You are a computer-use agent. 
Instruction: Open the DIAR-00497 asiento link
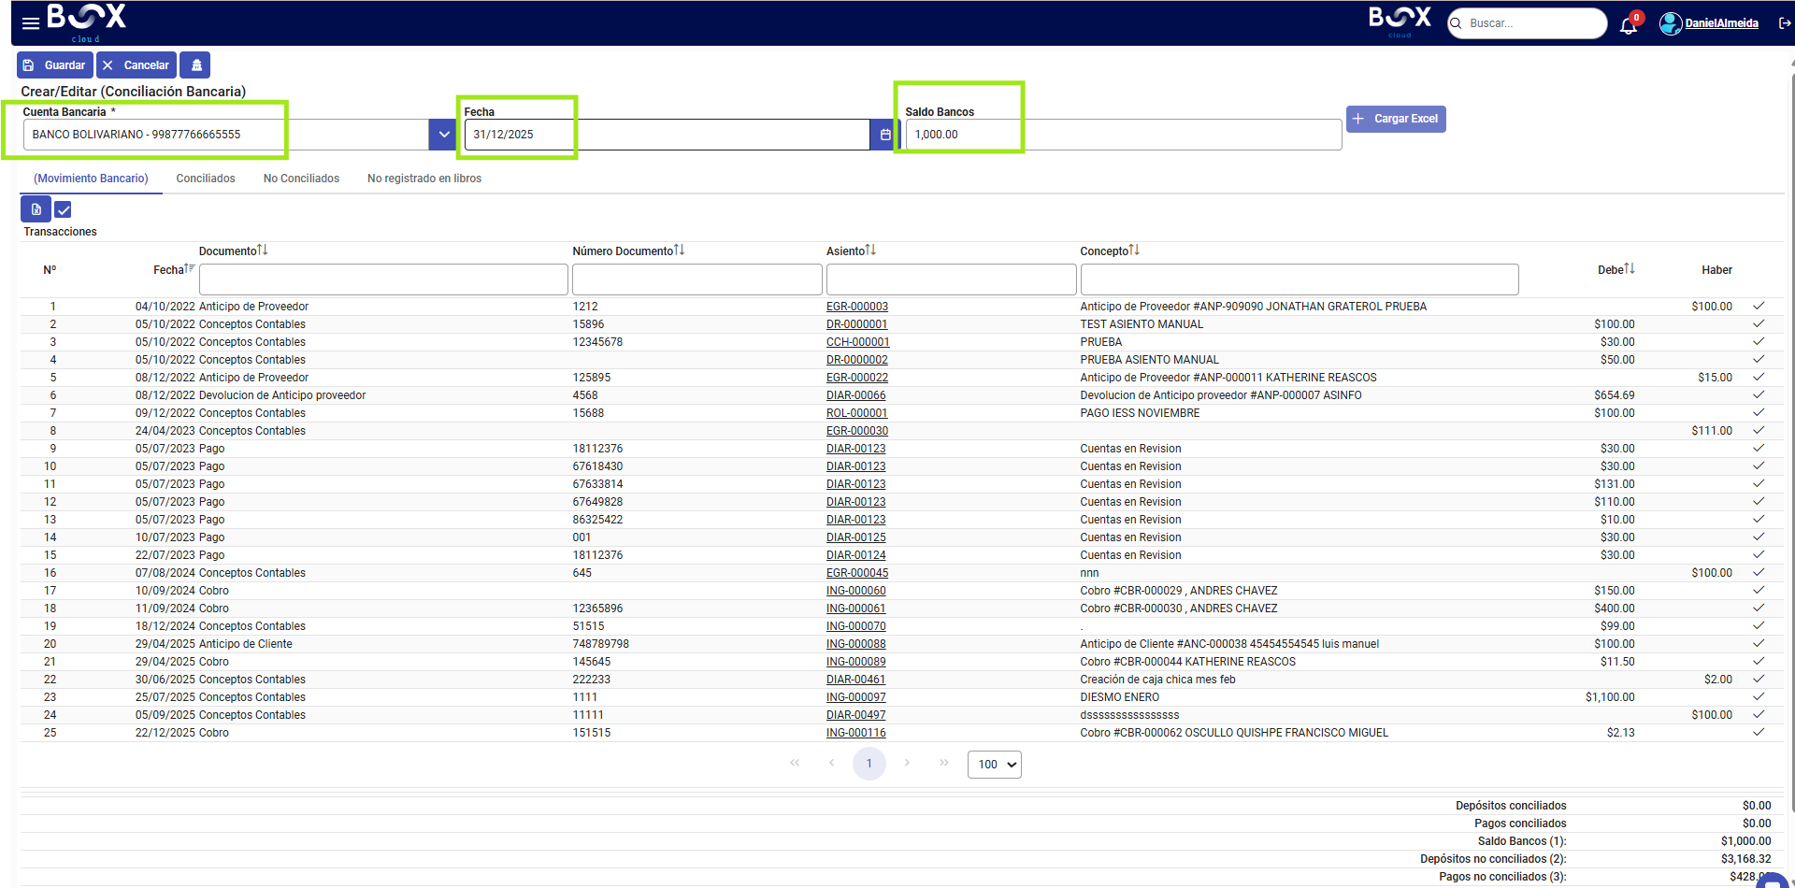856,715
